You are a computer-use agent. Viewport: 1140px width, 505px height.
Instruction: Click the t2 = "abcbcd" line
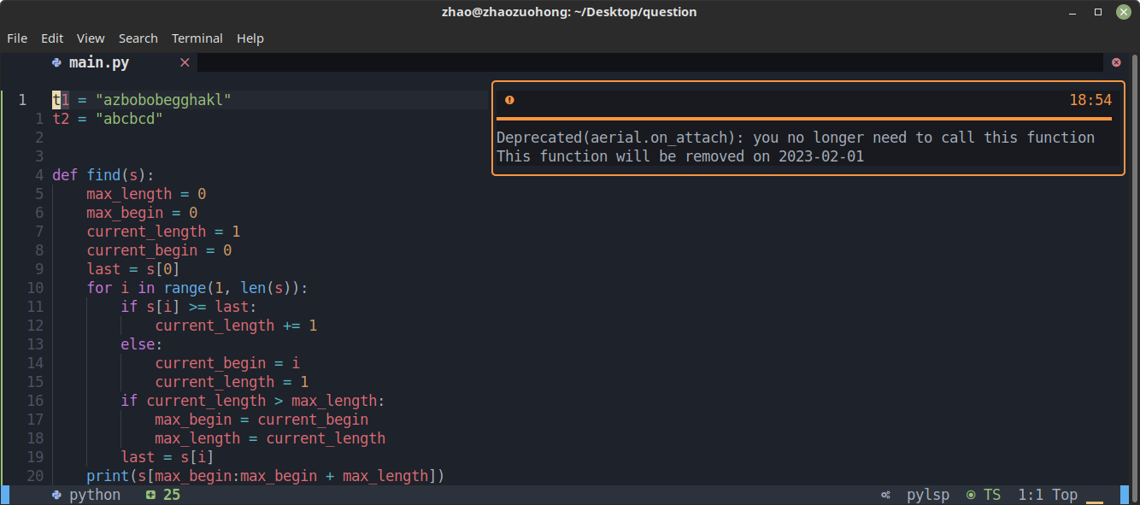click(x=108, y=119)
